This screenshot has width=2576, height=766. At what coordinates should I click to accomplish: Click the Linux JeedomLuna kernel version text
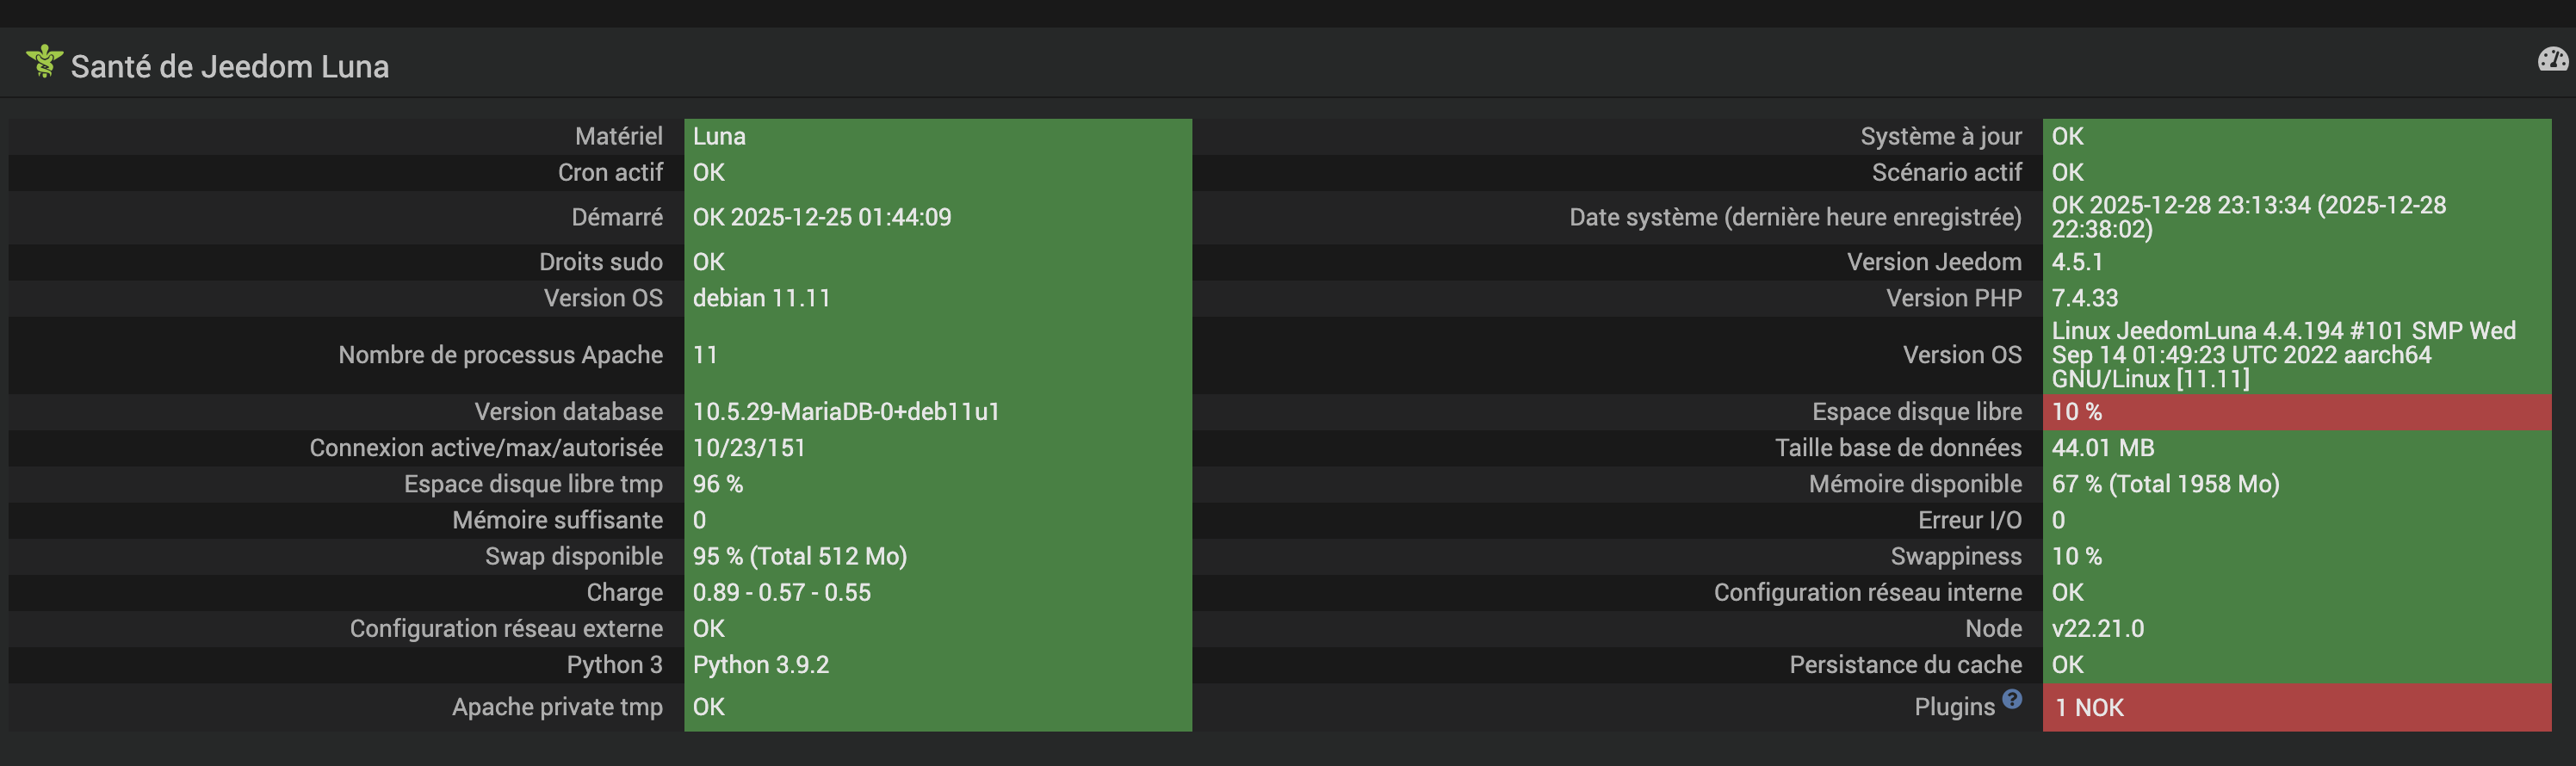coord(2282,355)
